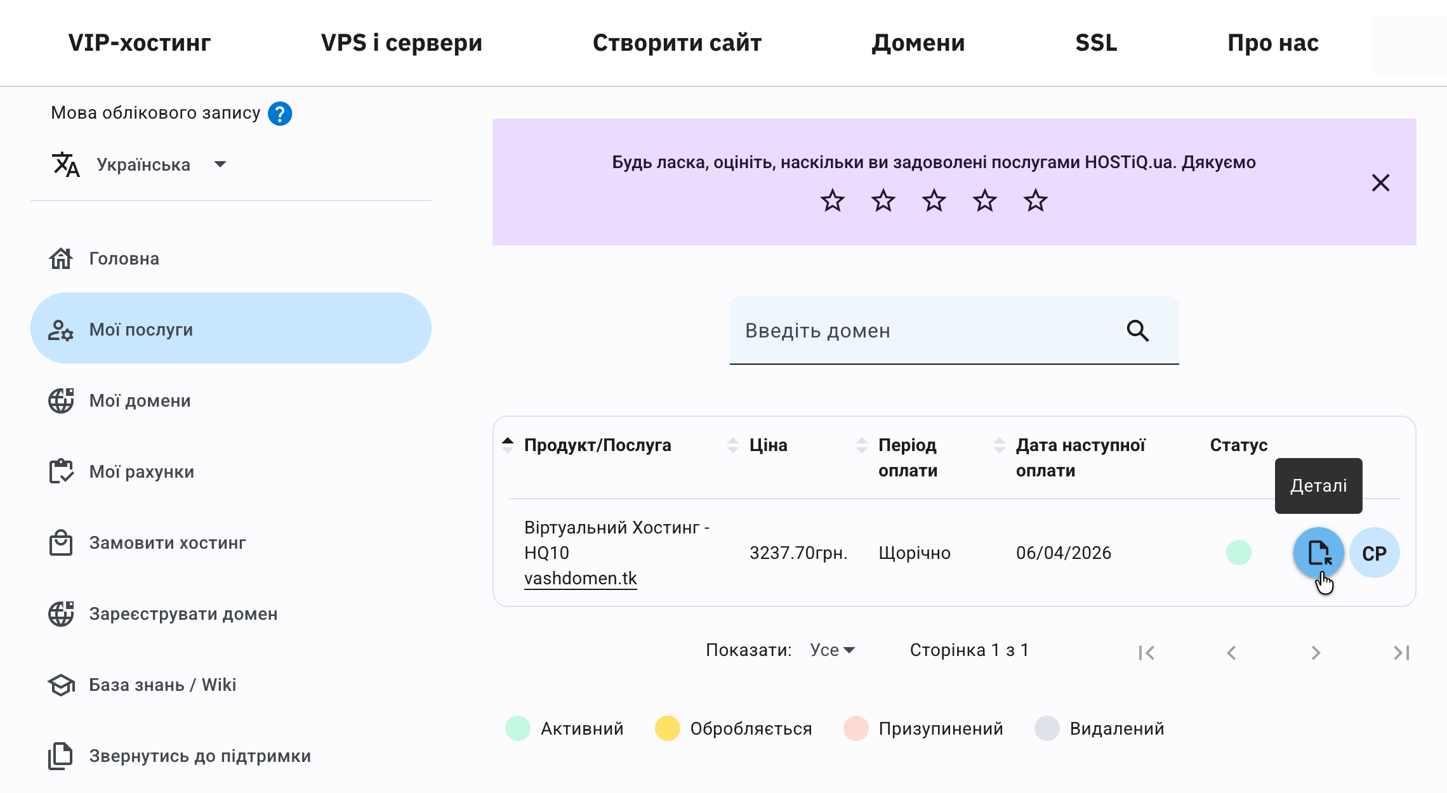Click the База знань / Wiki graduation icon

(62, 685)
